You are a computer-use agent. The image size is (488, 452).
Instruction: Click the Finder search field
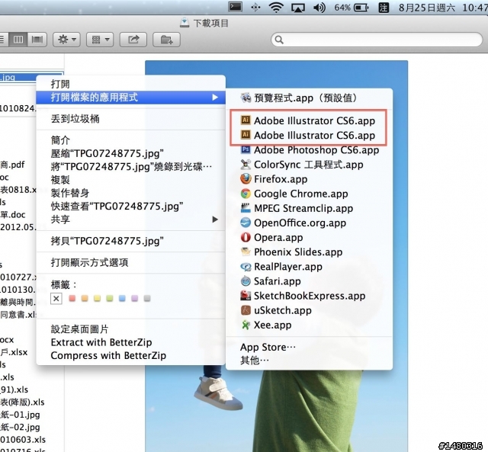[377, 40]
